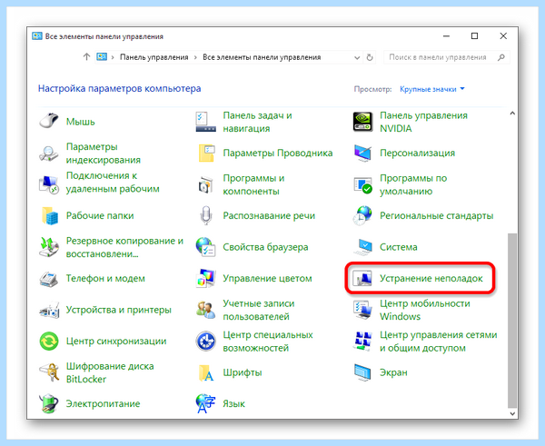Open the Система text link

pos(399,247)
